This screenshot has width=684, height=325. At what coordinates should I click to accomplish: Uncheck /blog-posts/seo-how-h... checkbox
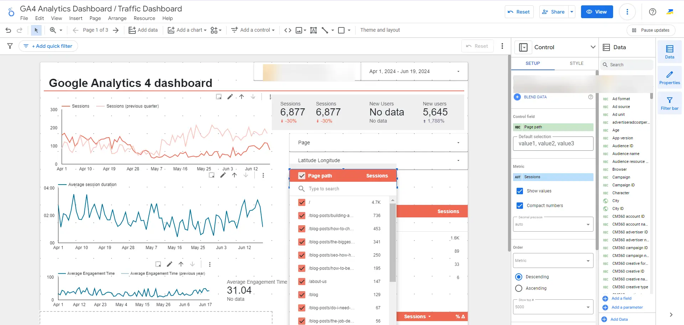302,255
